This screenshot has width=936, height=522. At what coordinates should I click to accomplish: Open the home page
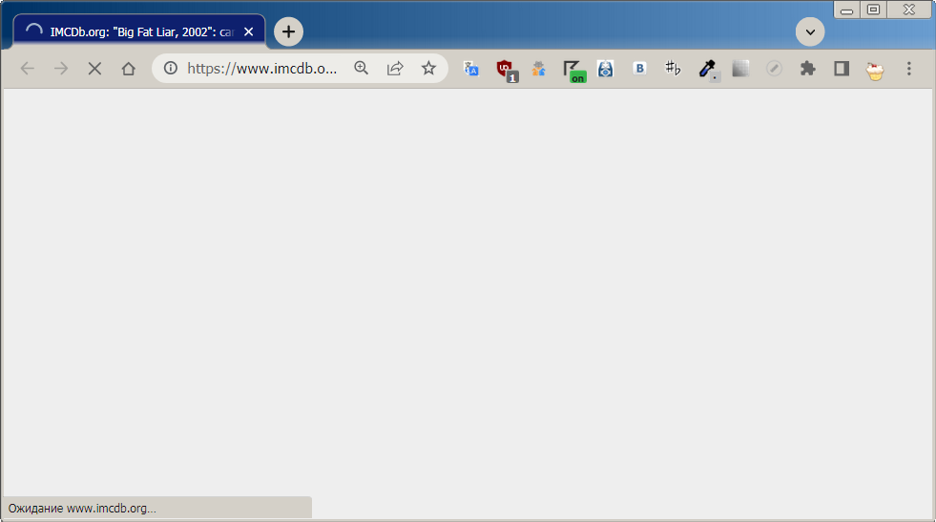[x=128, y=69]
